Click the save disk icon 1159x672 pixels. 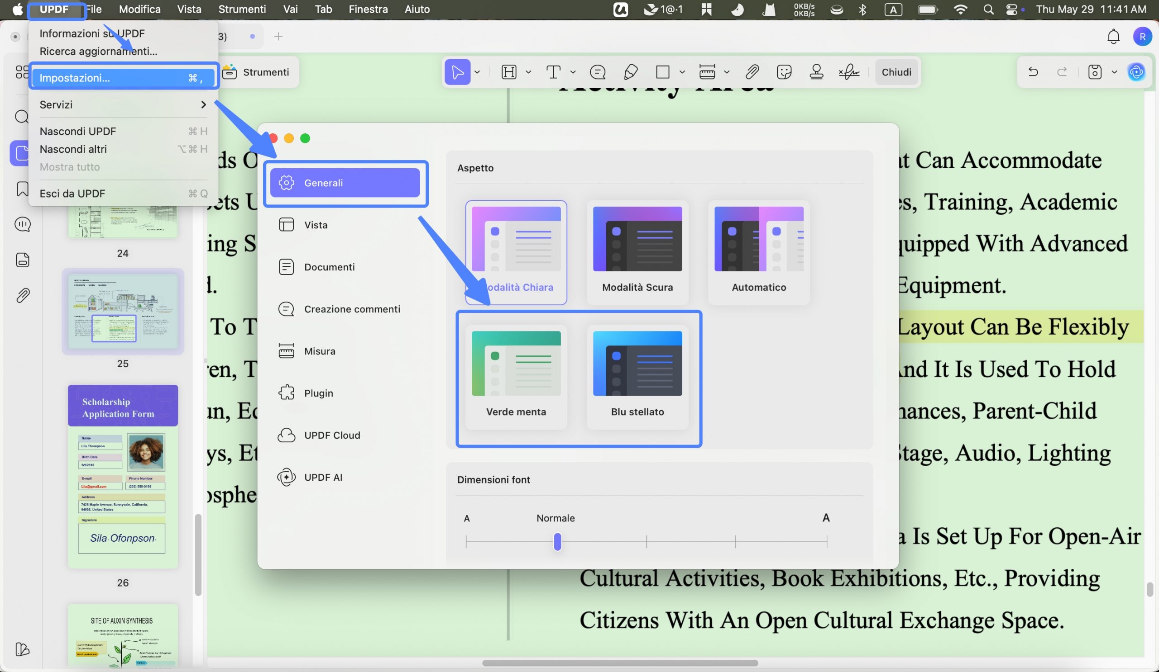[1095, 72]
